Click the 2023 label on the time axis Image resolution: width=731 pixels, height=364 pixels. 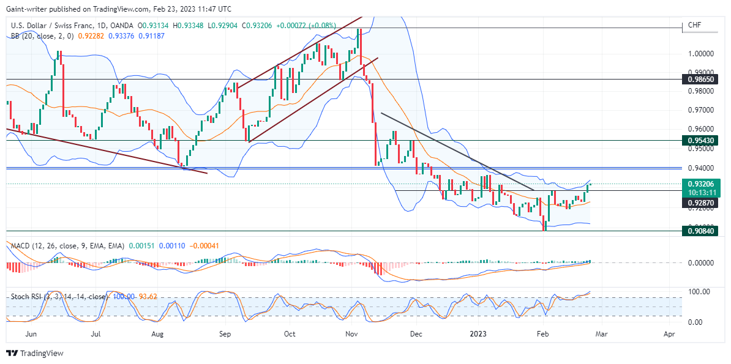(478, 334)
